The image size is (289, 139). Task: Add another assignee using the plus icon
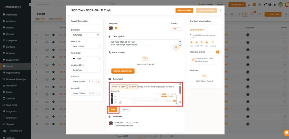116,28
